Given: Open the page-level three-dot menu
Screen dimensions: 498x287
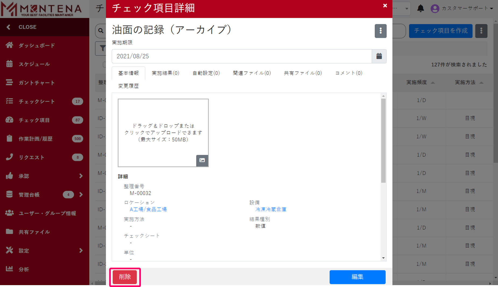Looking at the screenshot, I should click(x=481, y=31).
